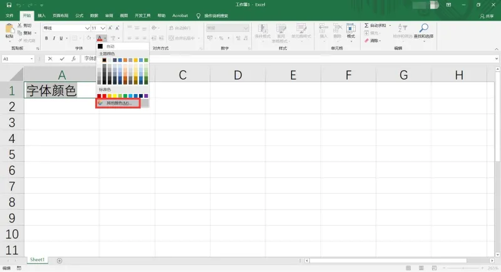Open the font size dropdown
This screenshot has width=501, height=272.
(x=103, y=28)
